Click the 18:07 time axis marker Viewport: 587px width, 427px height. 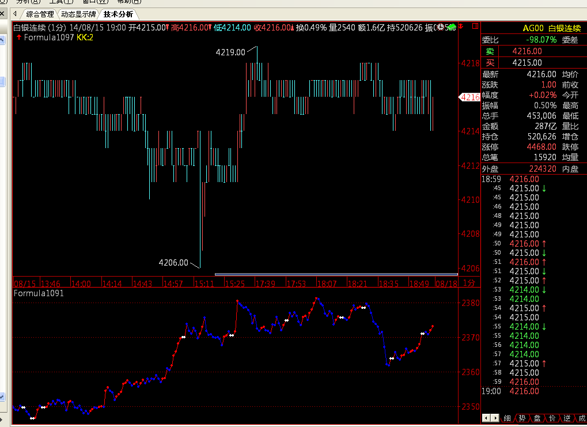coord(327,284)
